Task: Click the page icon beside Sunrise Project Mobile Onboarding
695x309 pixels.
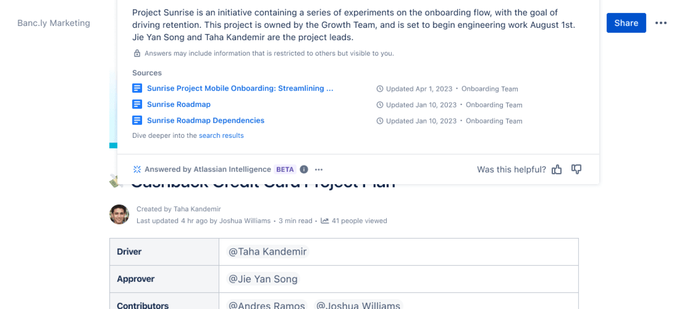Action: coord(137,88)
